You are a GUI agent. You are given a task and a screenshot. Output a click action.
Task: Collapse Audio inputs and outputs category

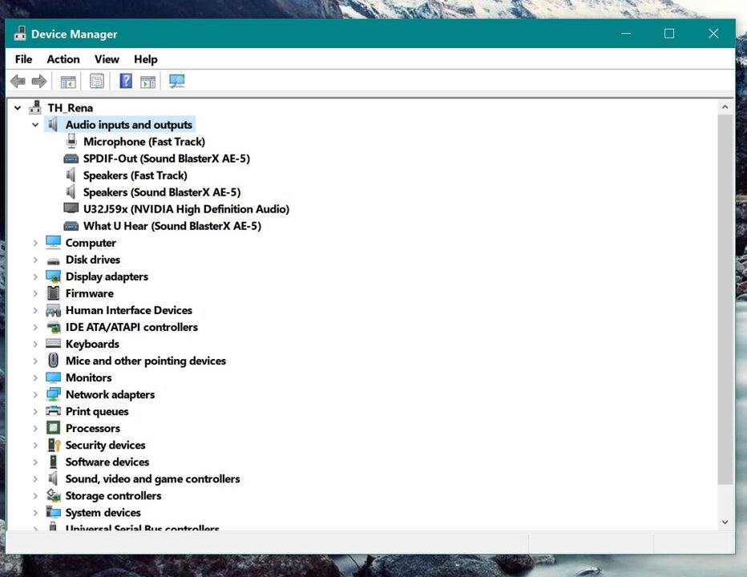click(35, 125)
